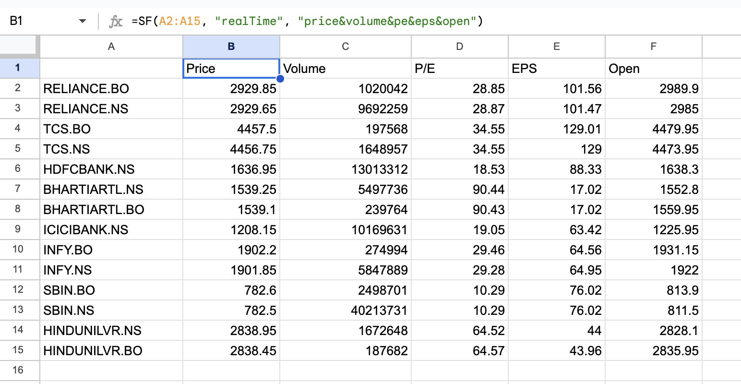This screenshot has height=384, width=741.
Task: Select column F header
Action: [654, 47]
